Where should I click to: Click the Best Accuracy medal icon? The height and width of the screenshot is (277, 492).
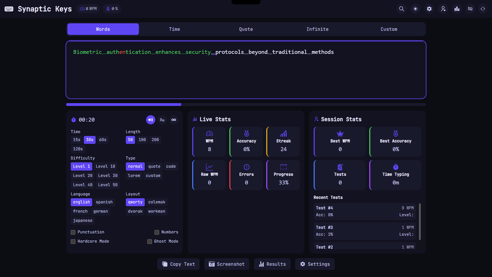pyautogui.click(x=396, y=134)
